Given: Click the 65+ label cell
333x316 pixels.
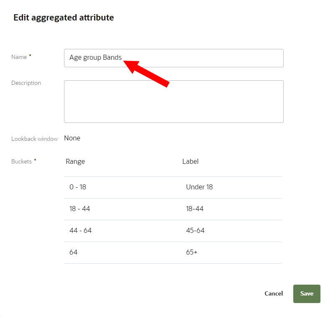Looking at the screenshot, I should coord(192,252).
